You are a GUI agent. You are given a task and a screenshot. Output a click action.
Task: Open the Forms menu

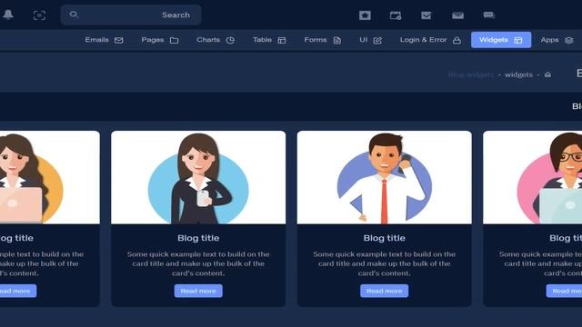point(323,40)
